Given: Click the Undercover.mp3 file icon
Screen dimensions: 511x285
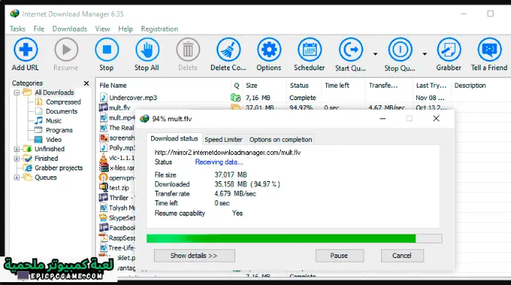Looking at the screenshot, I should 104,97.
